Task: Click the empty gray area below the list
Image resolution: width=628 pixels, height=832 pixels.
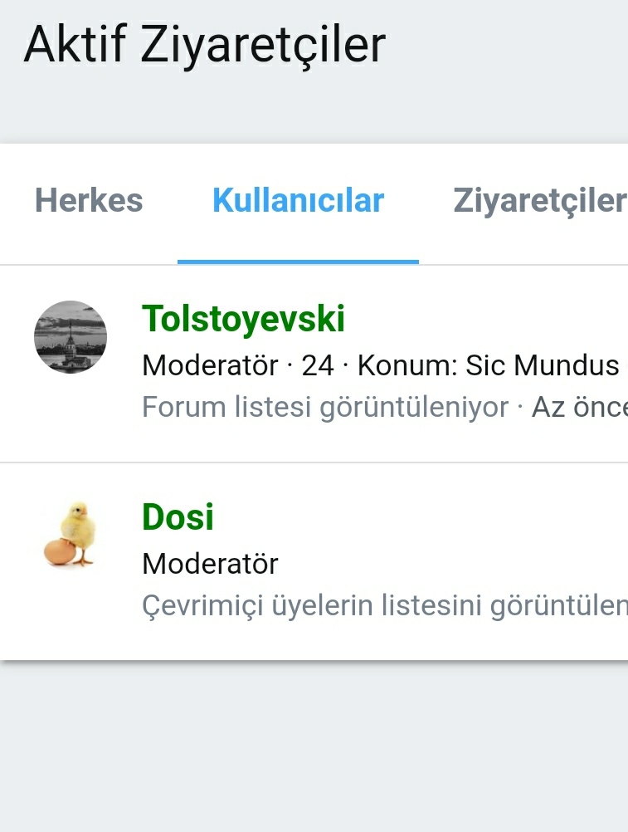Action: [x=314, y=747]
